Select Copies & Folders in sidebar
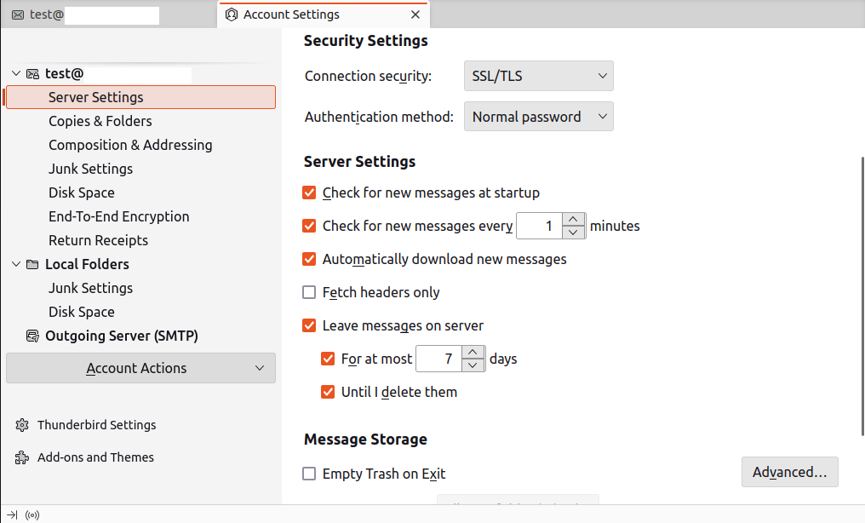Image resolution: width=865 pixels, height=523 pixels. pyautogui.click(x=100, y=121)
